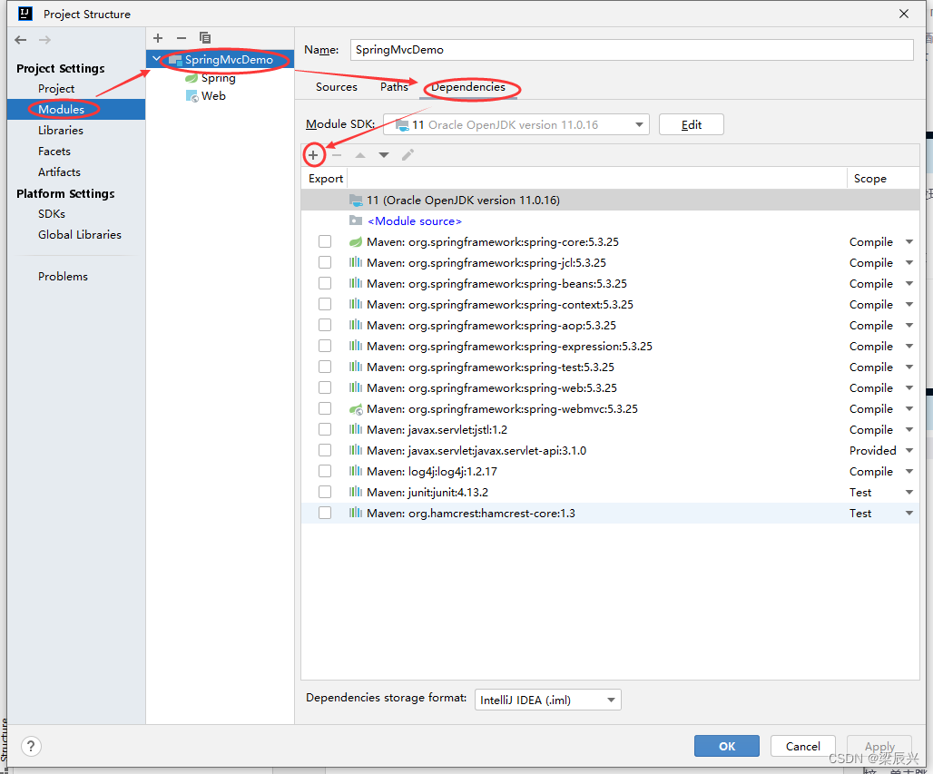Click the SpringMvcDemo module folder icon

(x=175, y=60)
